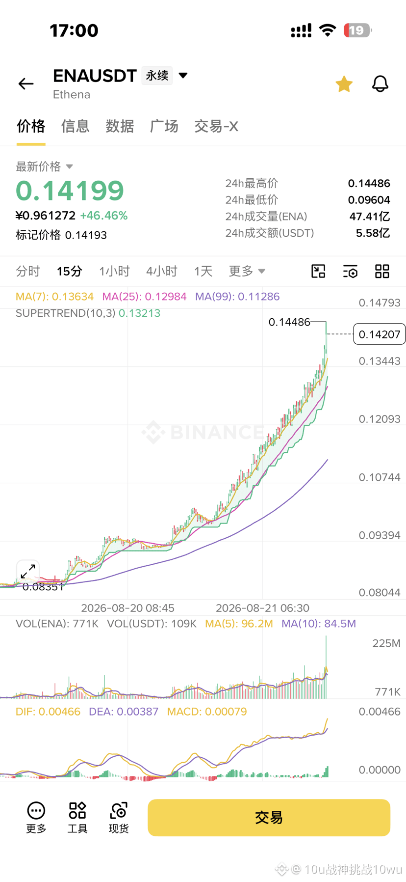
Task: Tap the 24h成交额(USDT) value 5.58亿
Action: [x=373, y=233]
